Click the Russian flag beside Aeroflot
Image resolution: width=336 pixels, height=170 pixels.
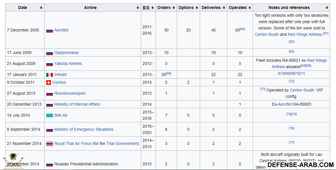pyautogui.click(x=49, y=30)
